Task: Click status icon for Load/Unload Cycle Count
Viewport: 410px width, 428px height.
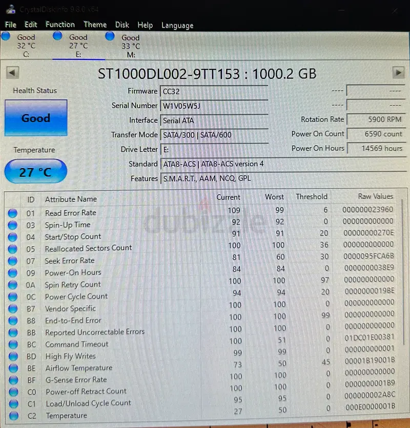Action: 13,403
